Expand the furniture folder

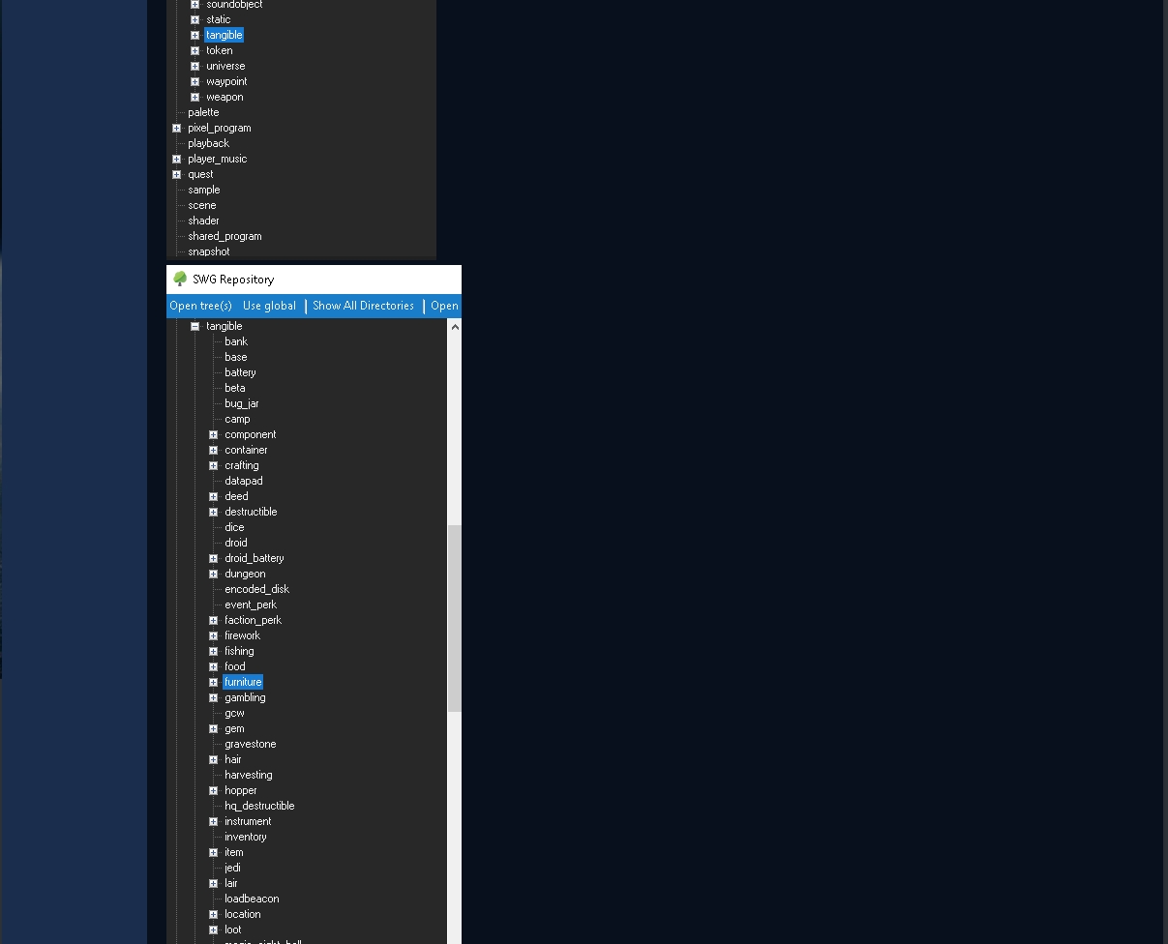pyautogui.click(x=213, y=682)
